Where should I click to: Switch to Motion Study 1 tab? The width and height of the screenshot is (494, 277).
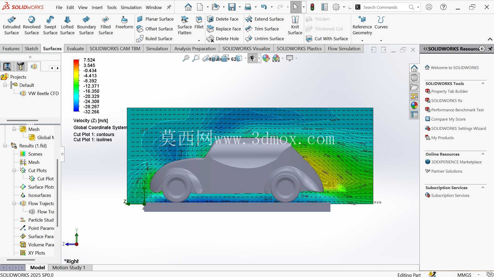[x=69, y=267]
